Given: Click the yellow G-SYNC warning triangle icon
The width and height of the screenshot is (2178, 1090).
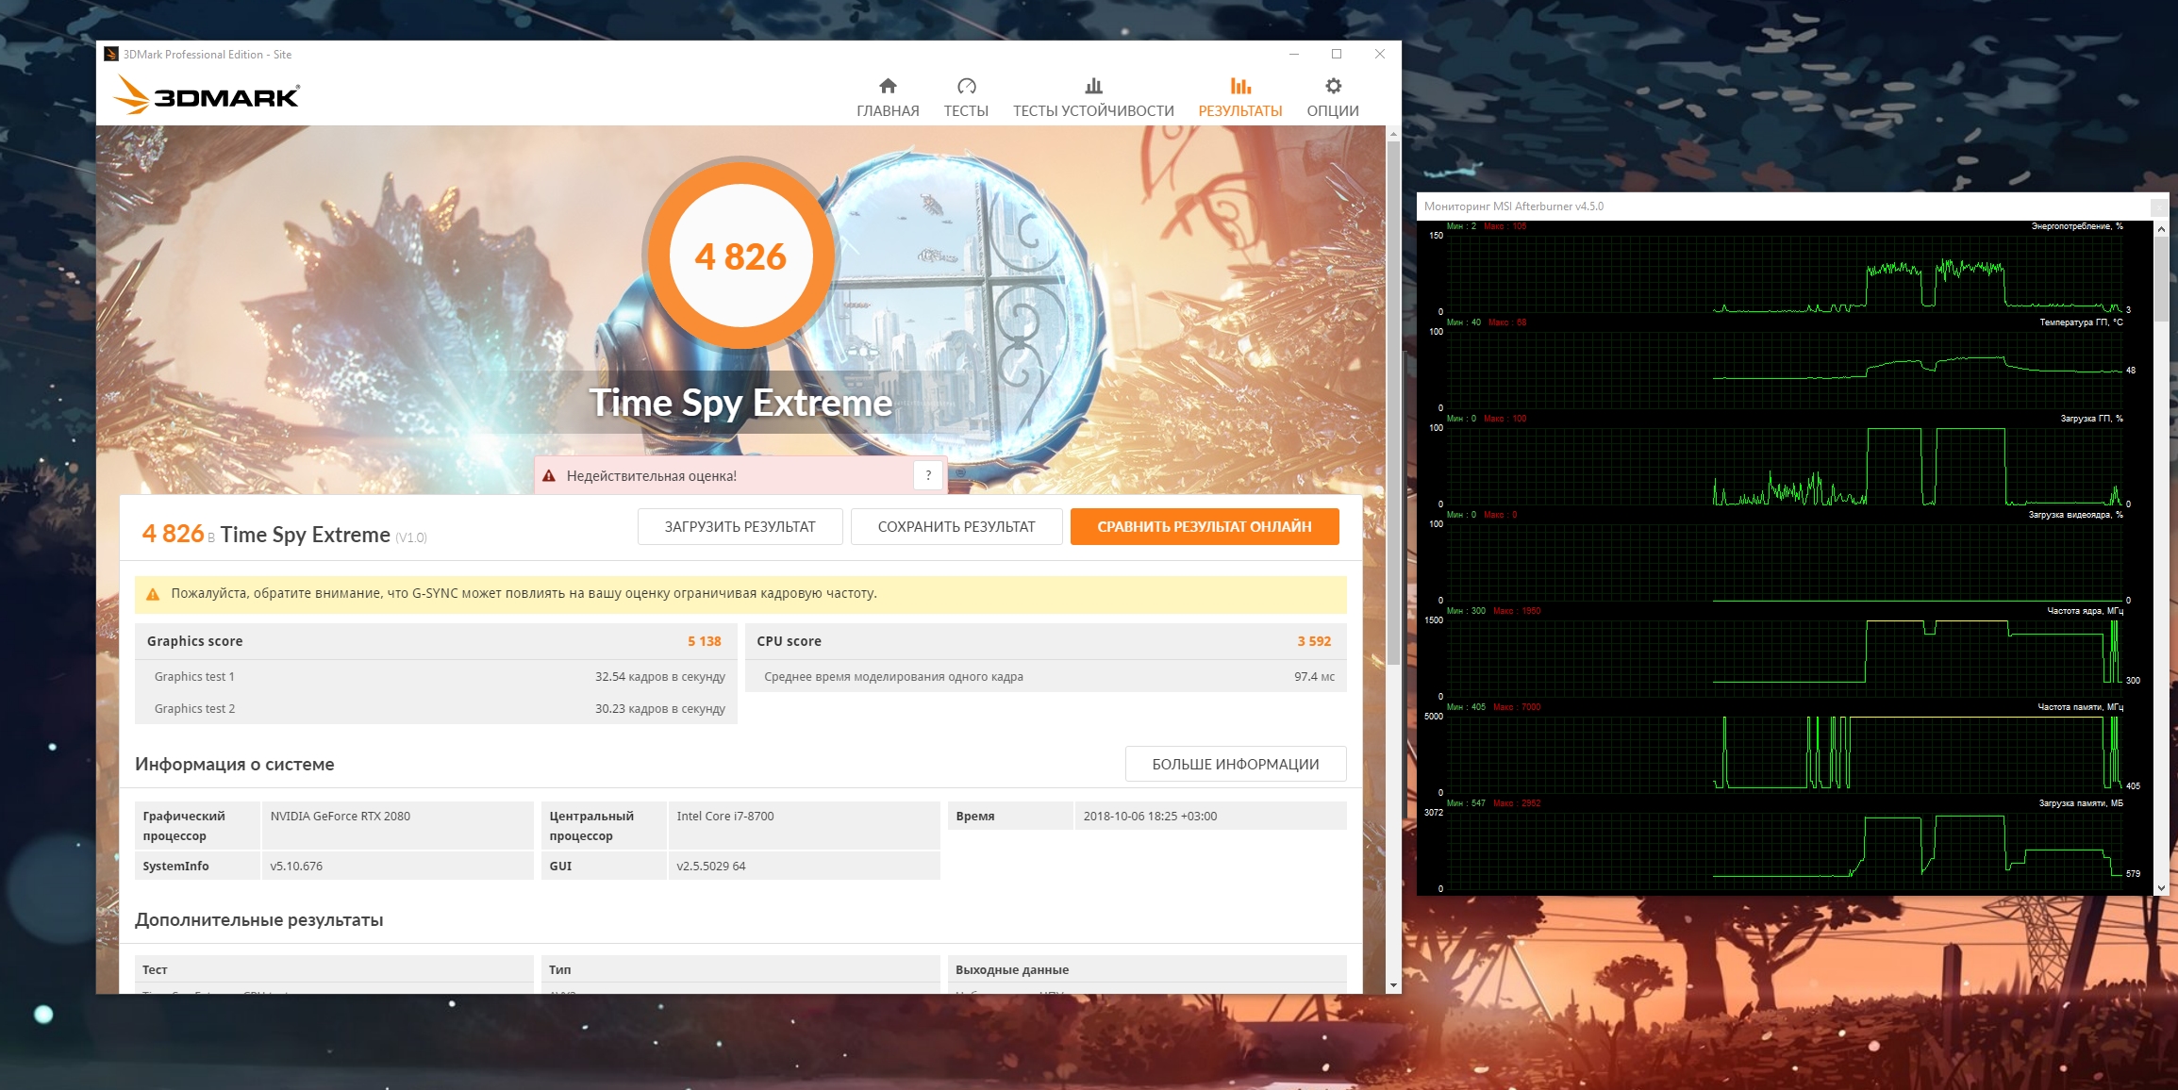Looking at the screenshot, I should 153,594.
